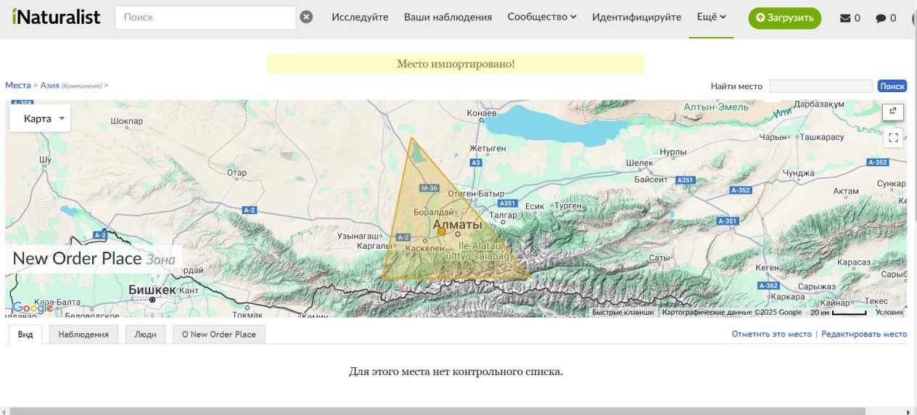This screenshot has width=917, height=415.
Task: Click the Конаев label on the map
Action: (x=482, y=113)
